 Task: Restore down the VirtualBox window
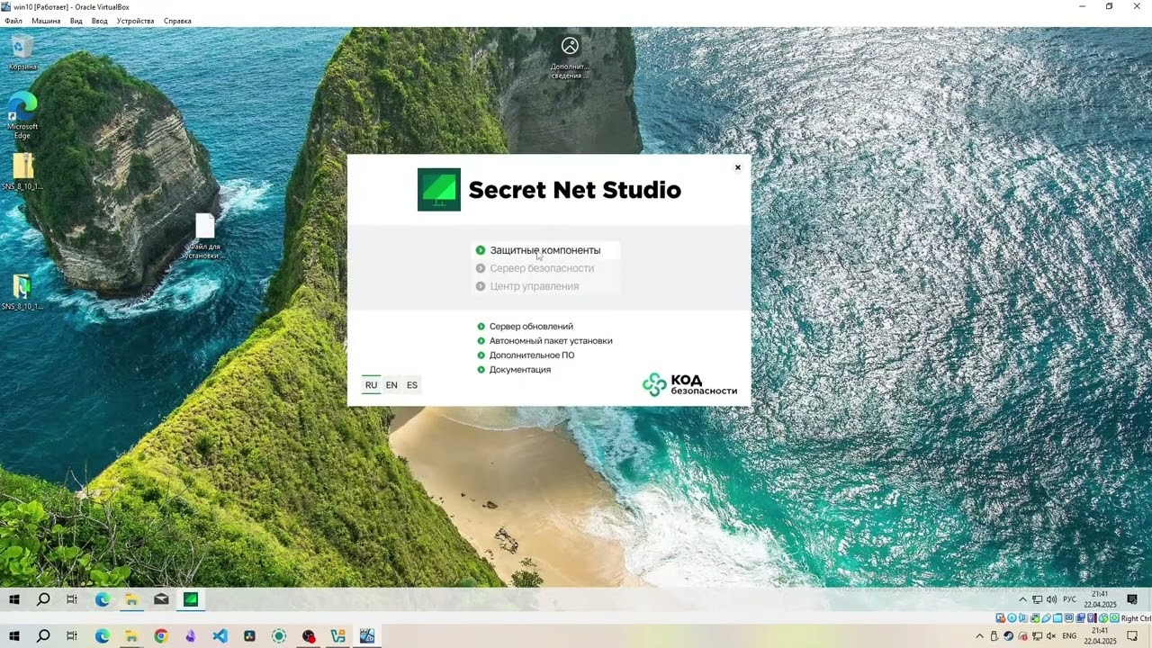tap(1110, 6)
